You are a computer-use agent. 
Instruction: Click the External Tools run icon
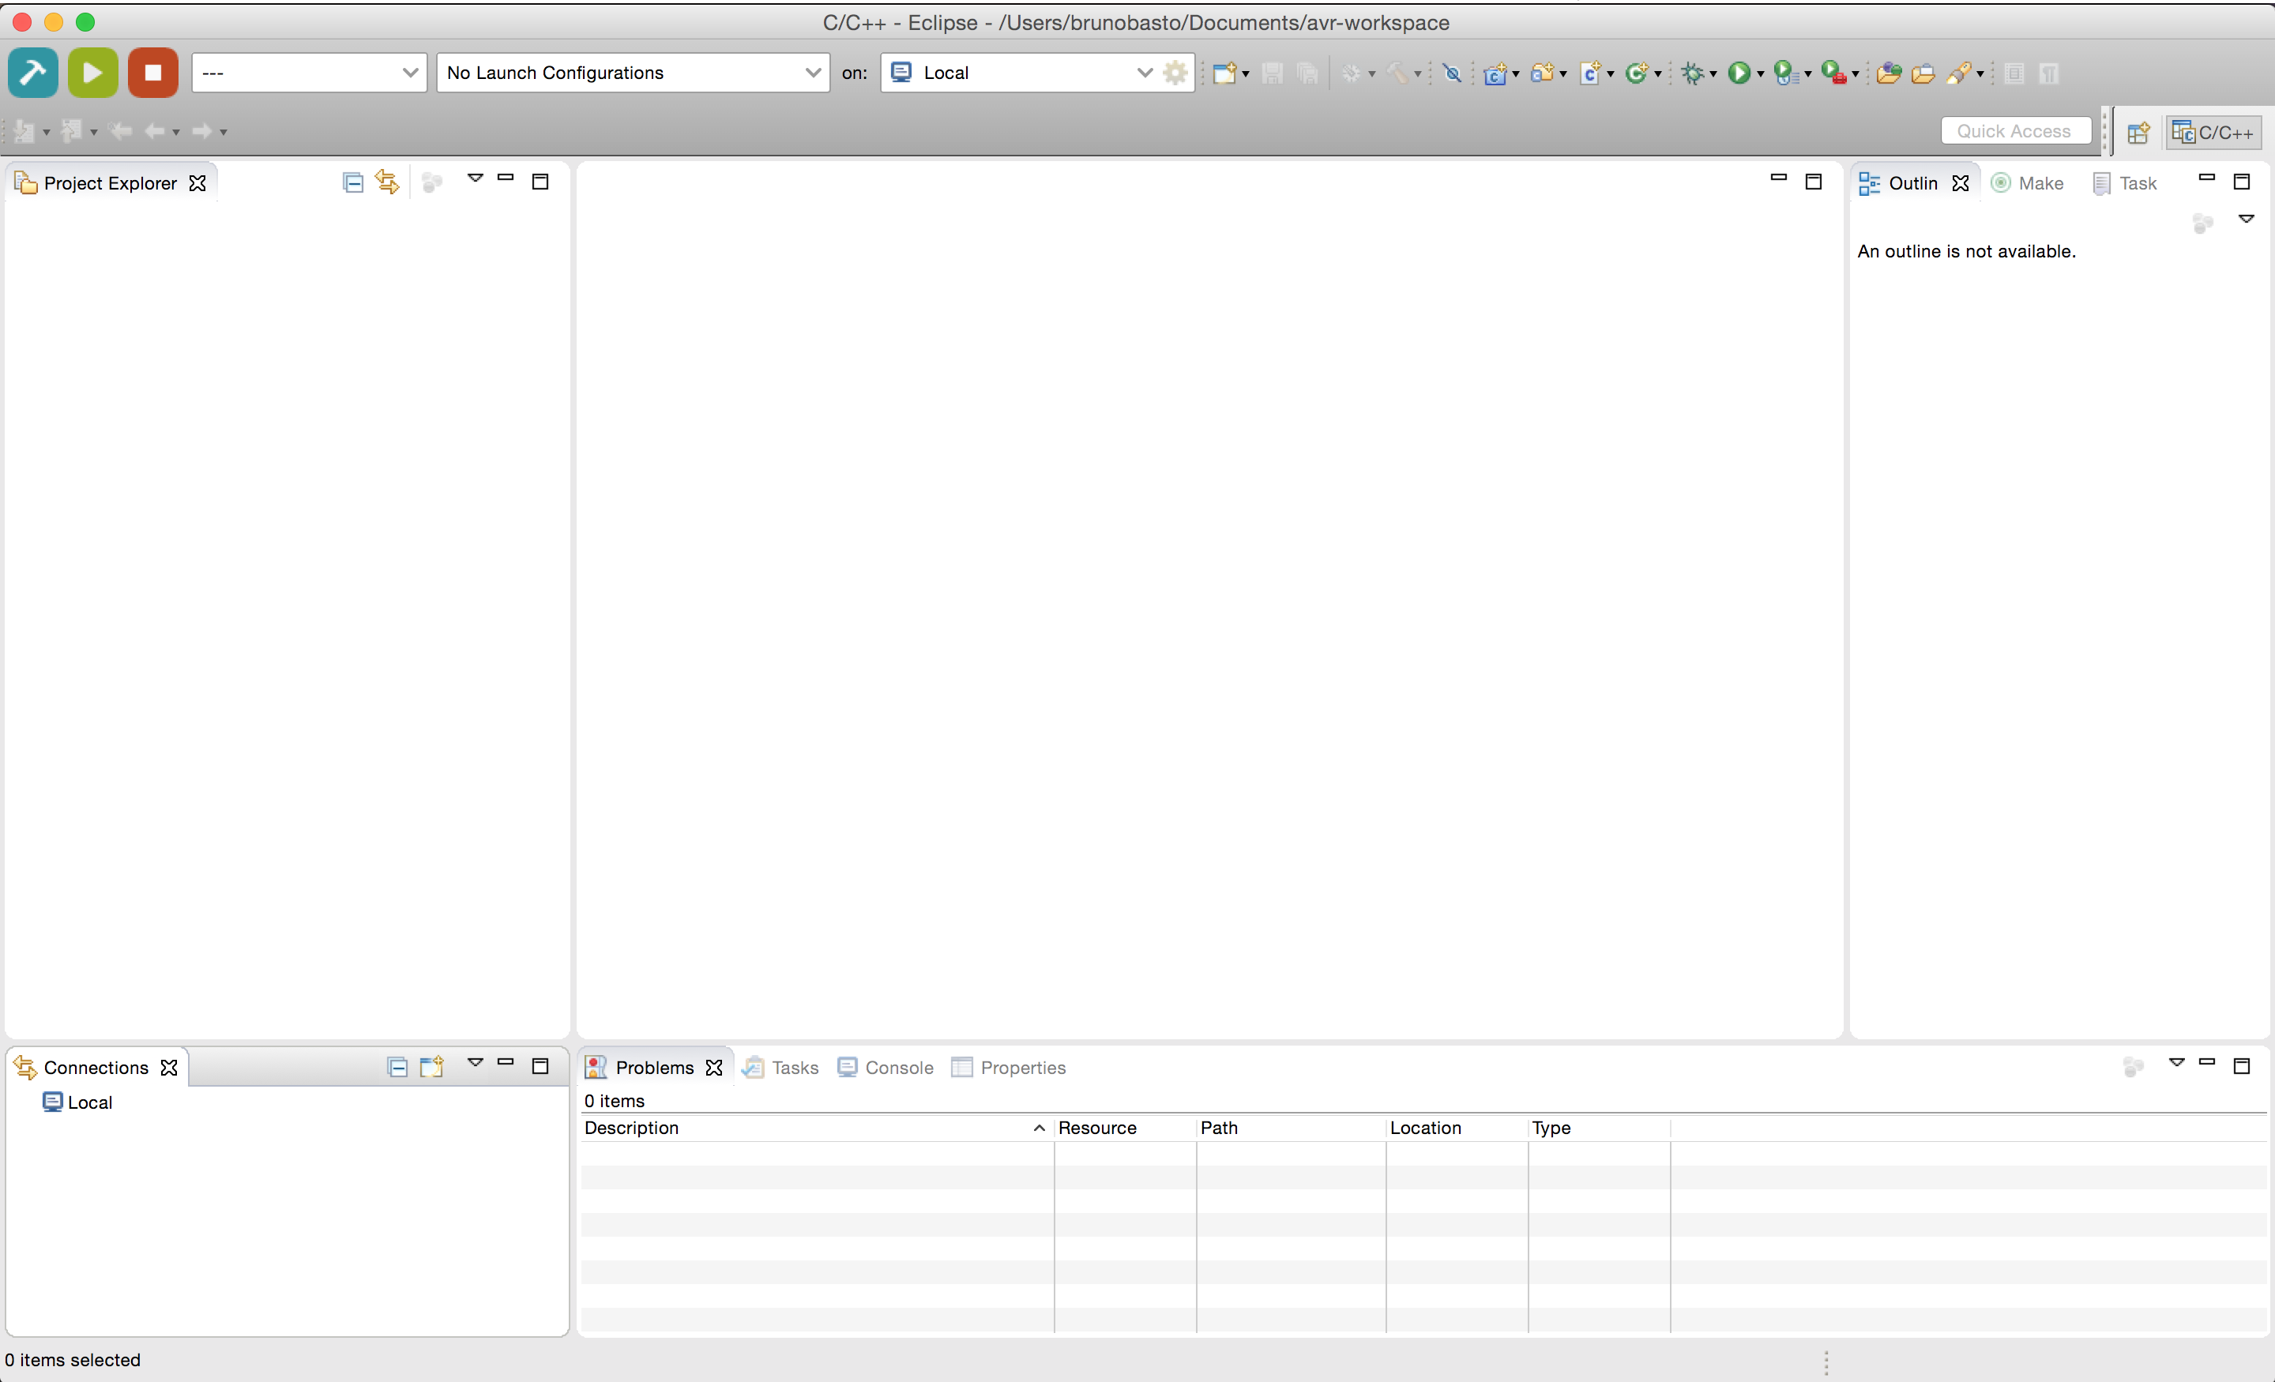[x=1834, y=73]
